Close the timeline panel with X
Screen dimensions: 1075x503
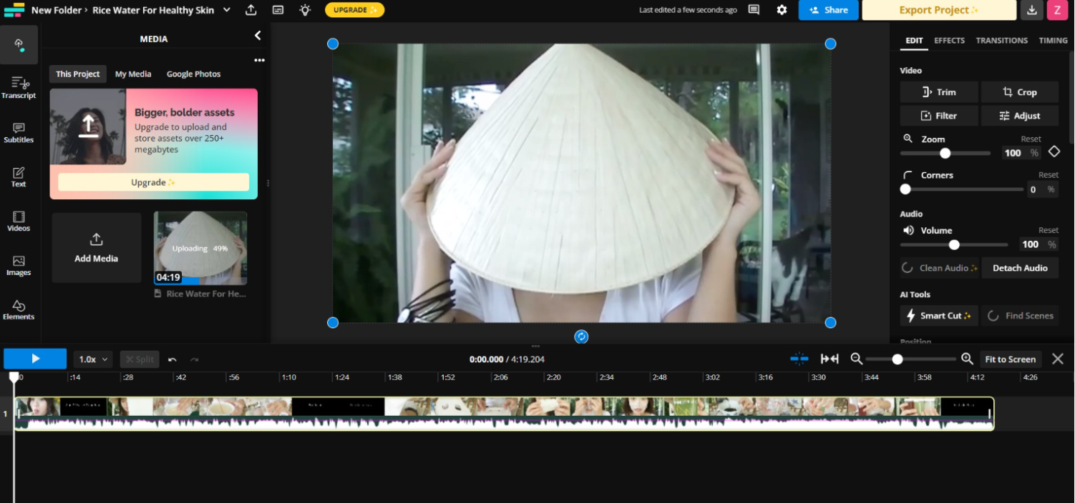point(1058,359)
